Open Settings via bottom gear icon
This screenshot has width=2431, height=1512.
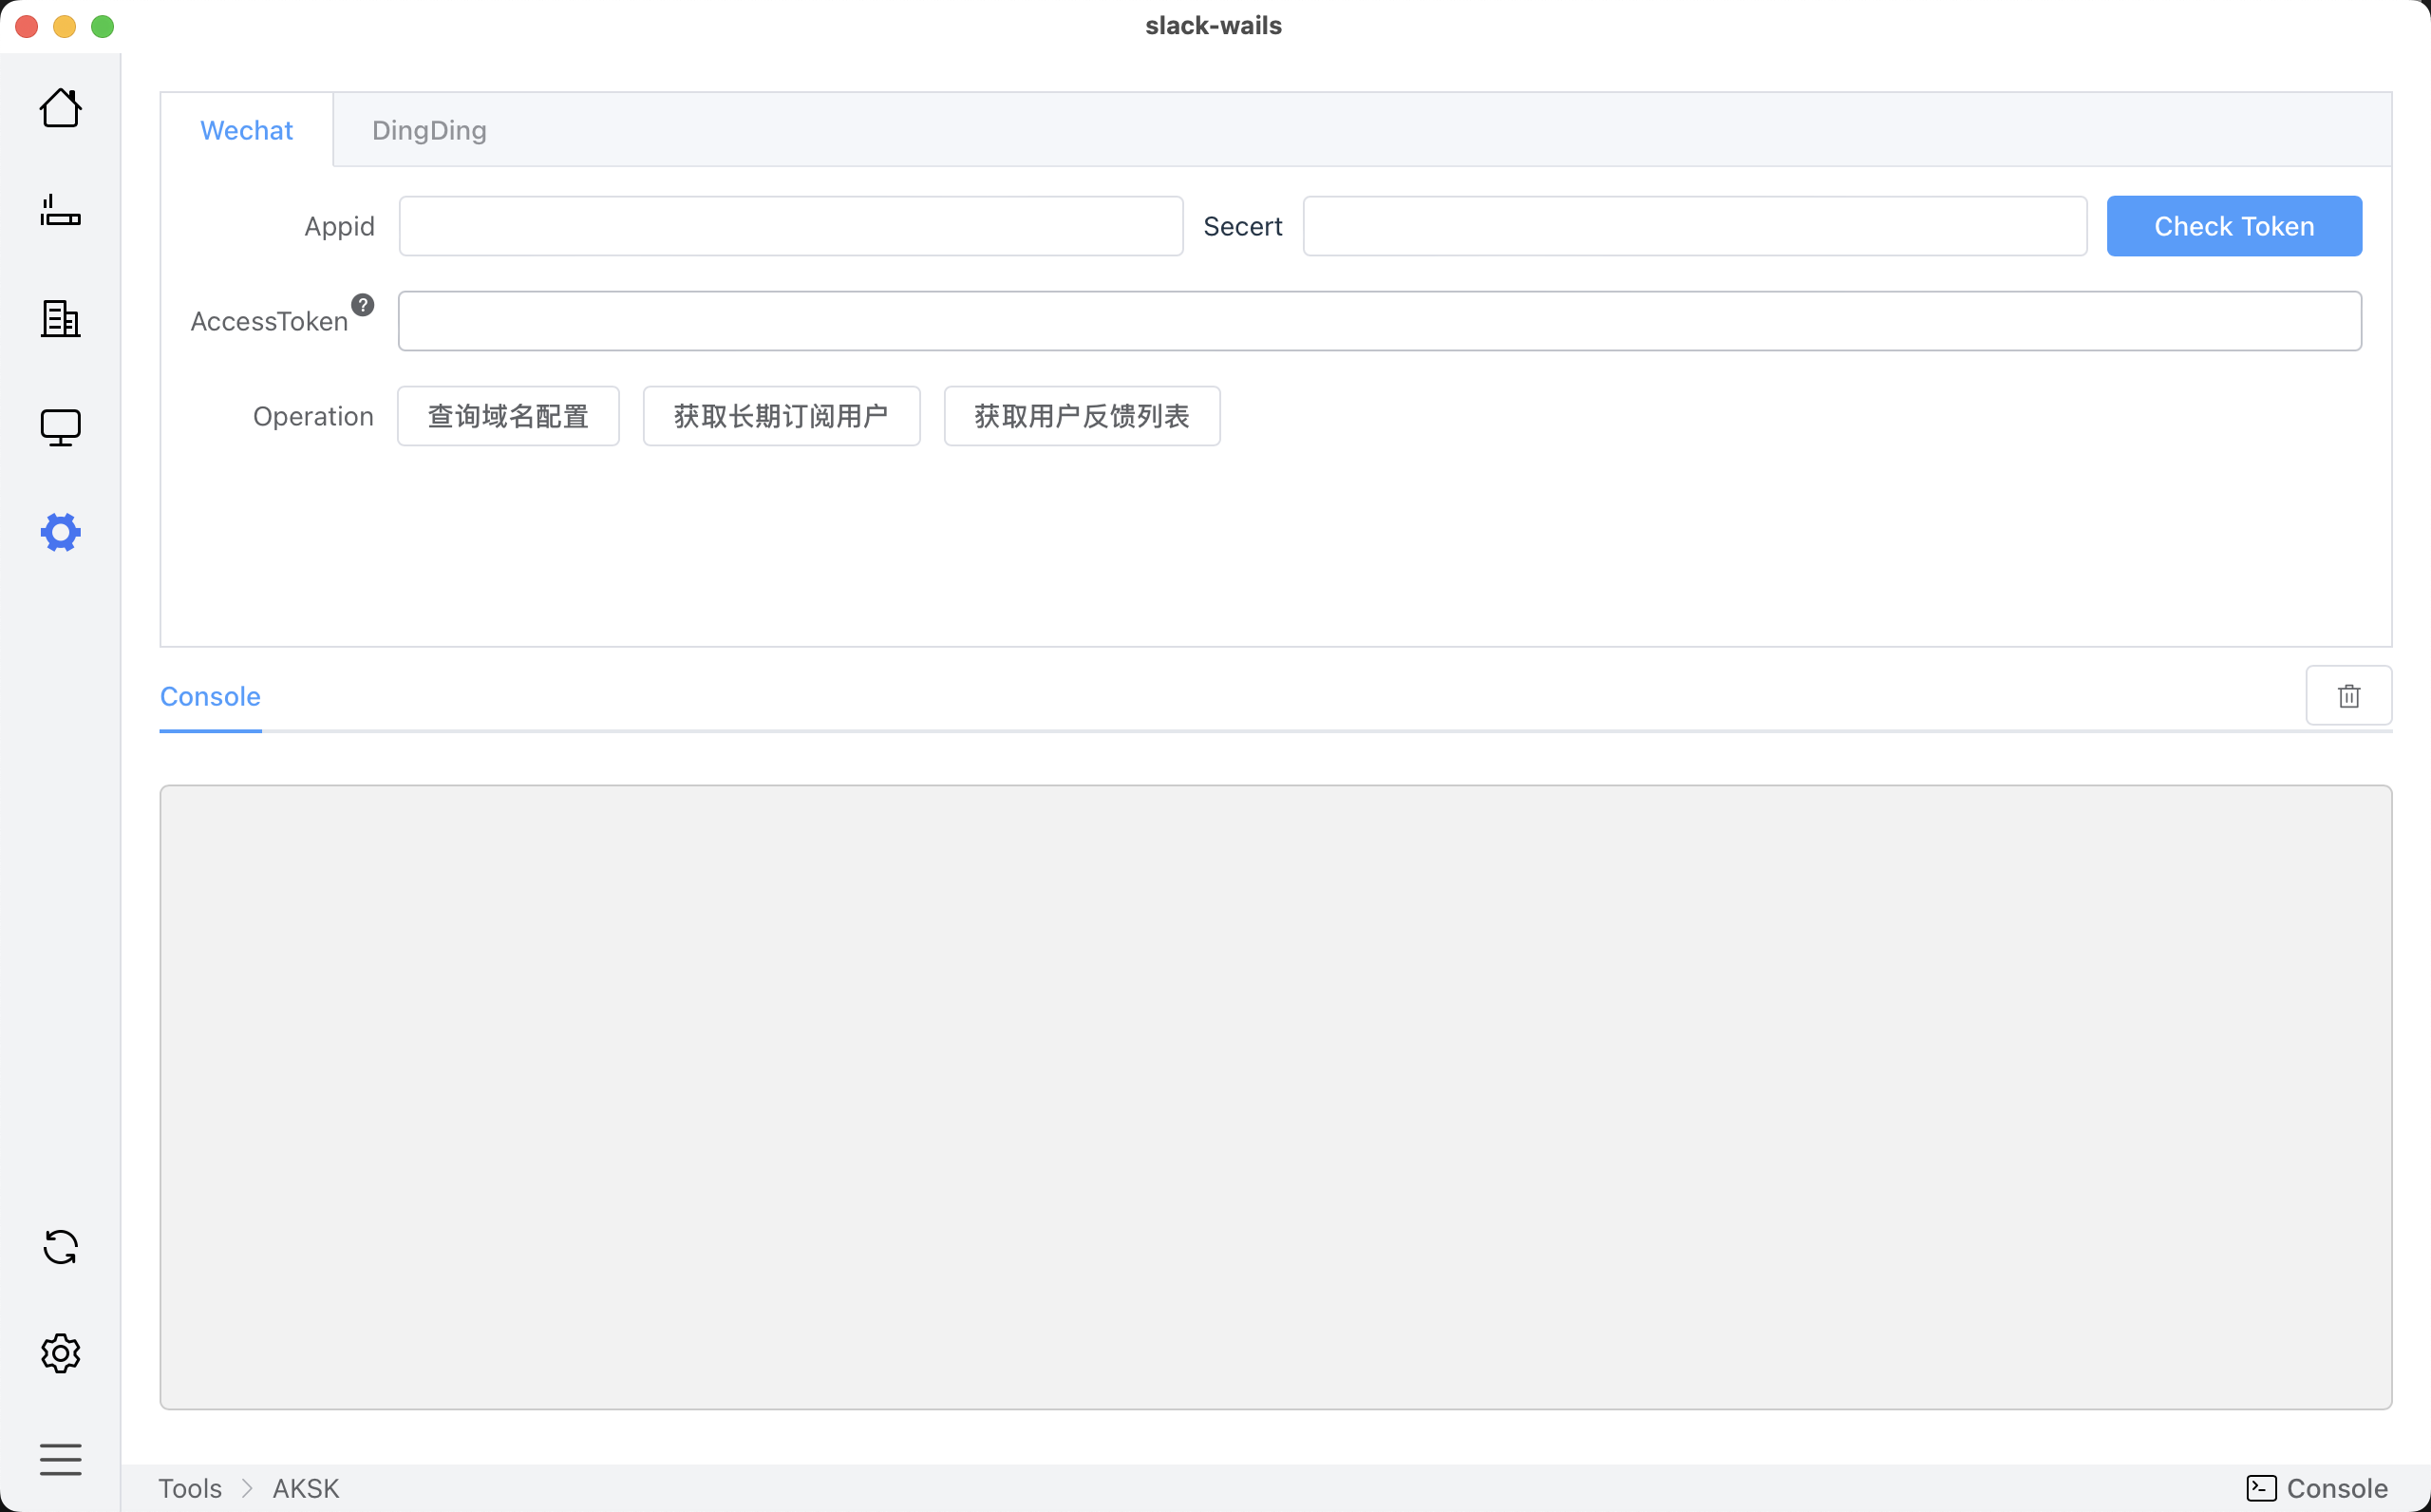[60, 1353]
